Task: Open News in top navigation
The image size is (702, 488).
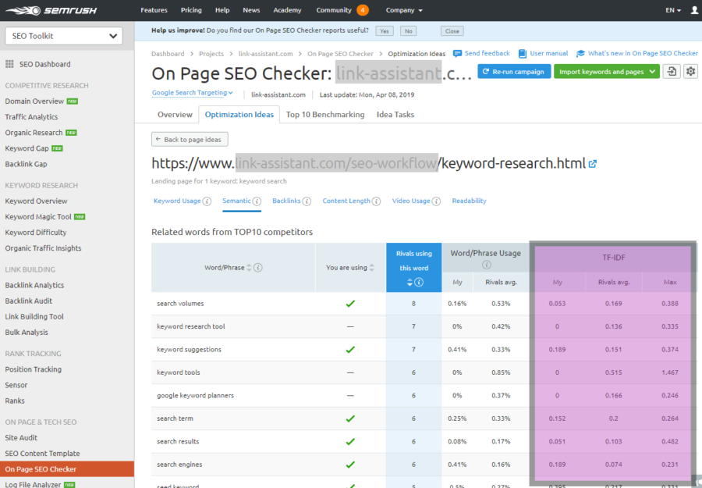Action: click(251, 10)
